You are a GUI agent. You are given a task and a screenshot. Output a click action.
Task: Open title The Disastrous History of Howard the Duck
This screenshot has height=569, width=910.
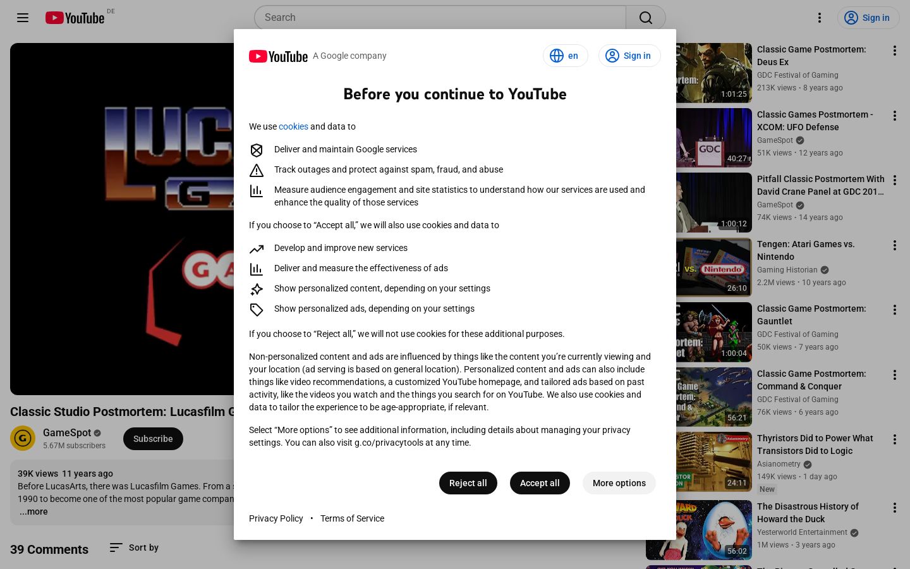tap(808, 513)
